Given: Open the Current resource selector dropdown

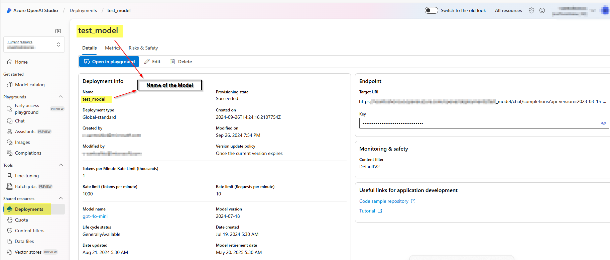Looking at the screenshot, I should [x=34, y=45].
